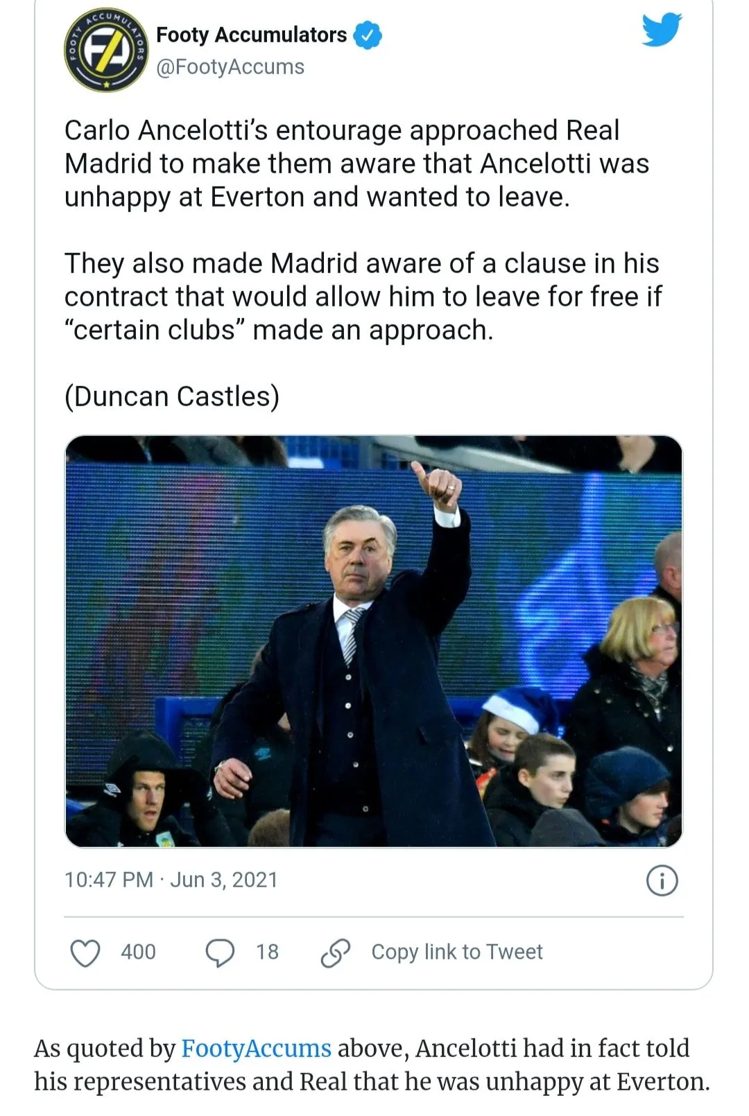This screenshot has width=749, height=1116.
Task: Click the article sentence below the tweet
Action: [372, 1065]
